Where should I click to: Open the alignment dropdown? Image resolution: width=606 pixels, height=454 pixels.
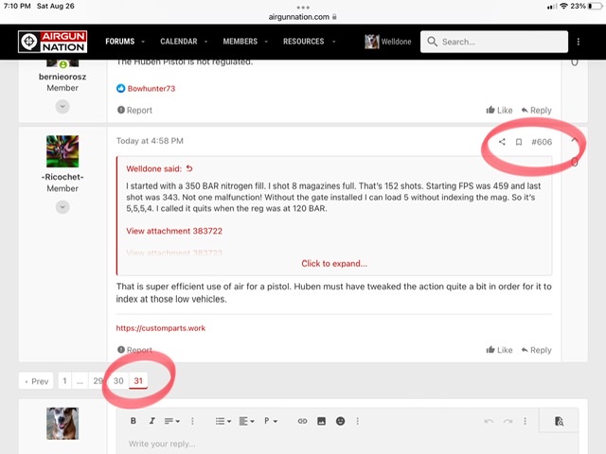point(246,421)
